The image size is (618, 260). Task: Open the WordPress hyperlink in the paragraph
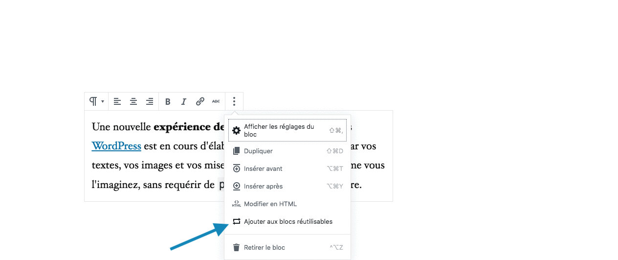(x=116, y=146)
